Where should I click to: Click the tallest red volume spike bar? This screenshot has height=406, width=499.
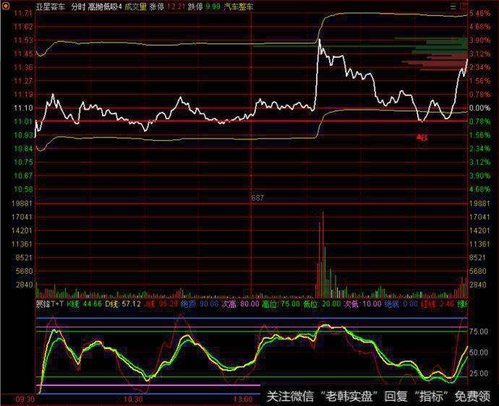323,254
